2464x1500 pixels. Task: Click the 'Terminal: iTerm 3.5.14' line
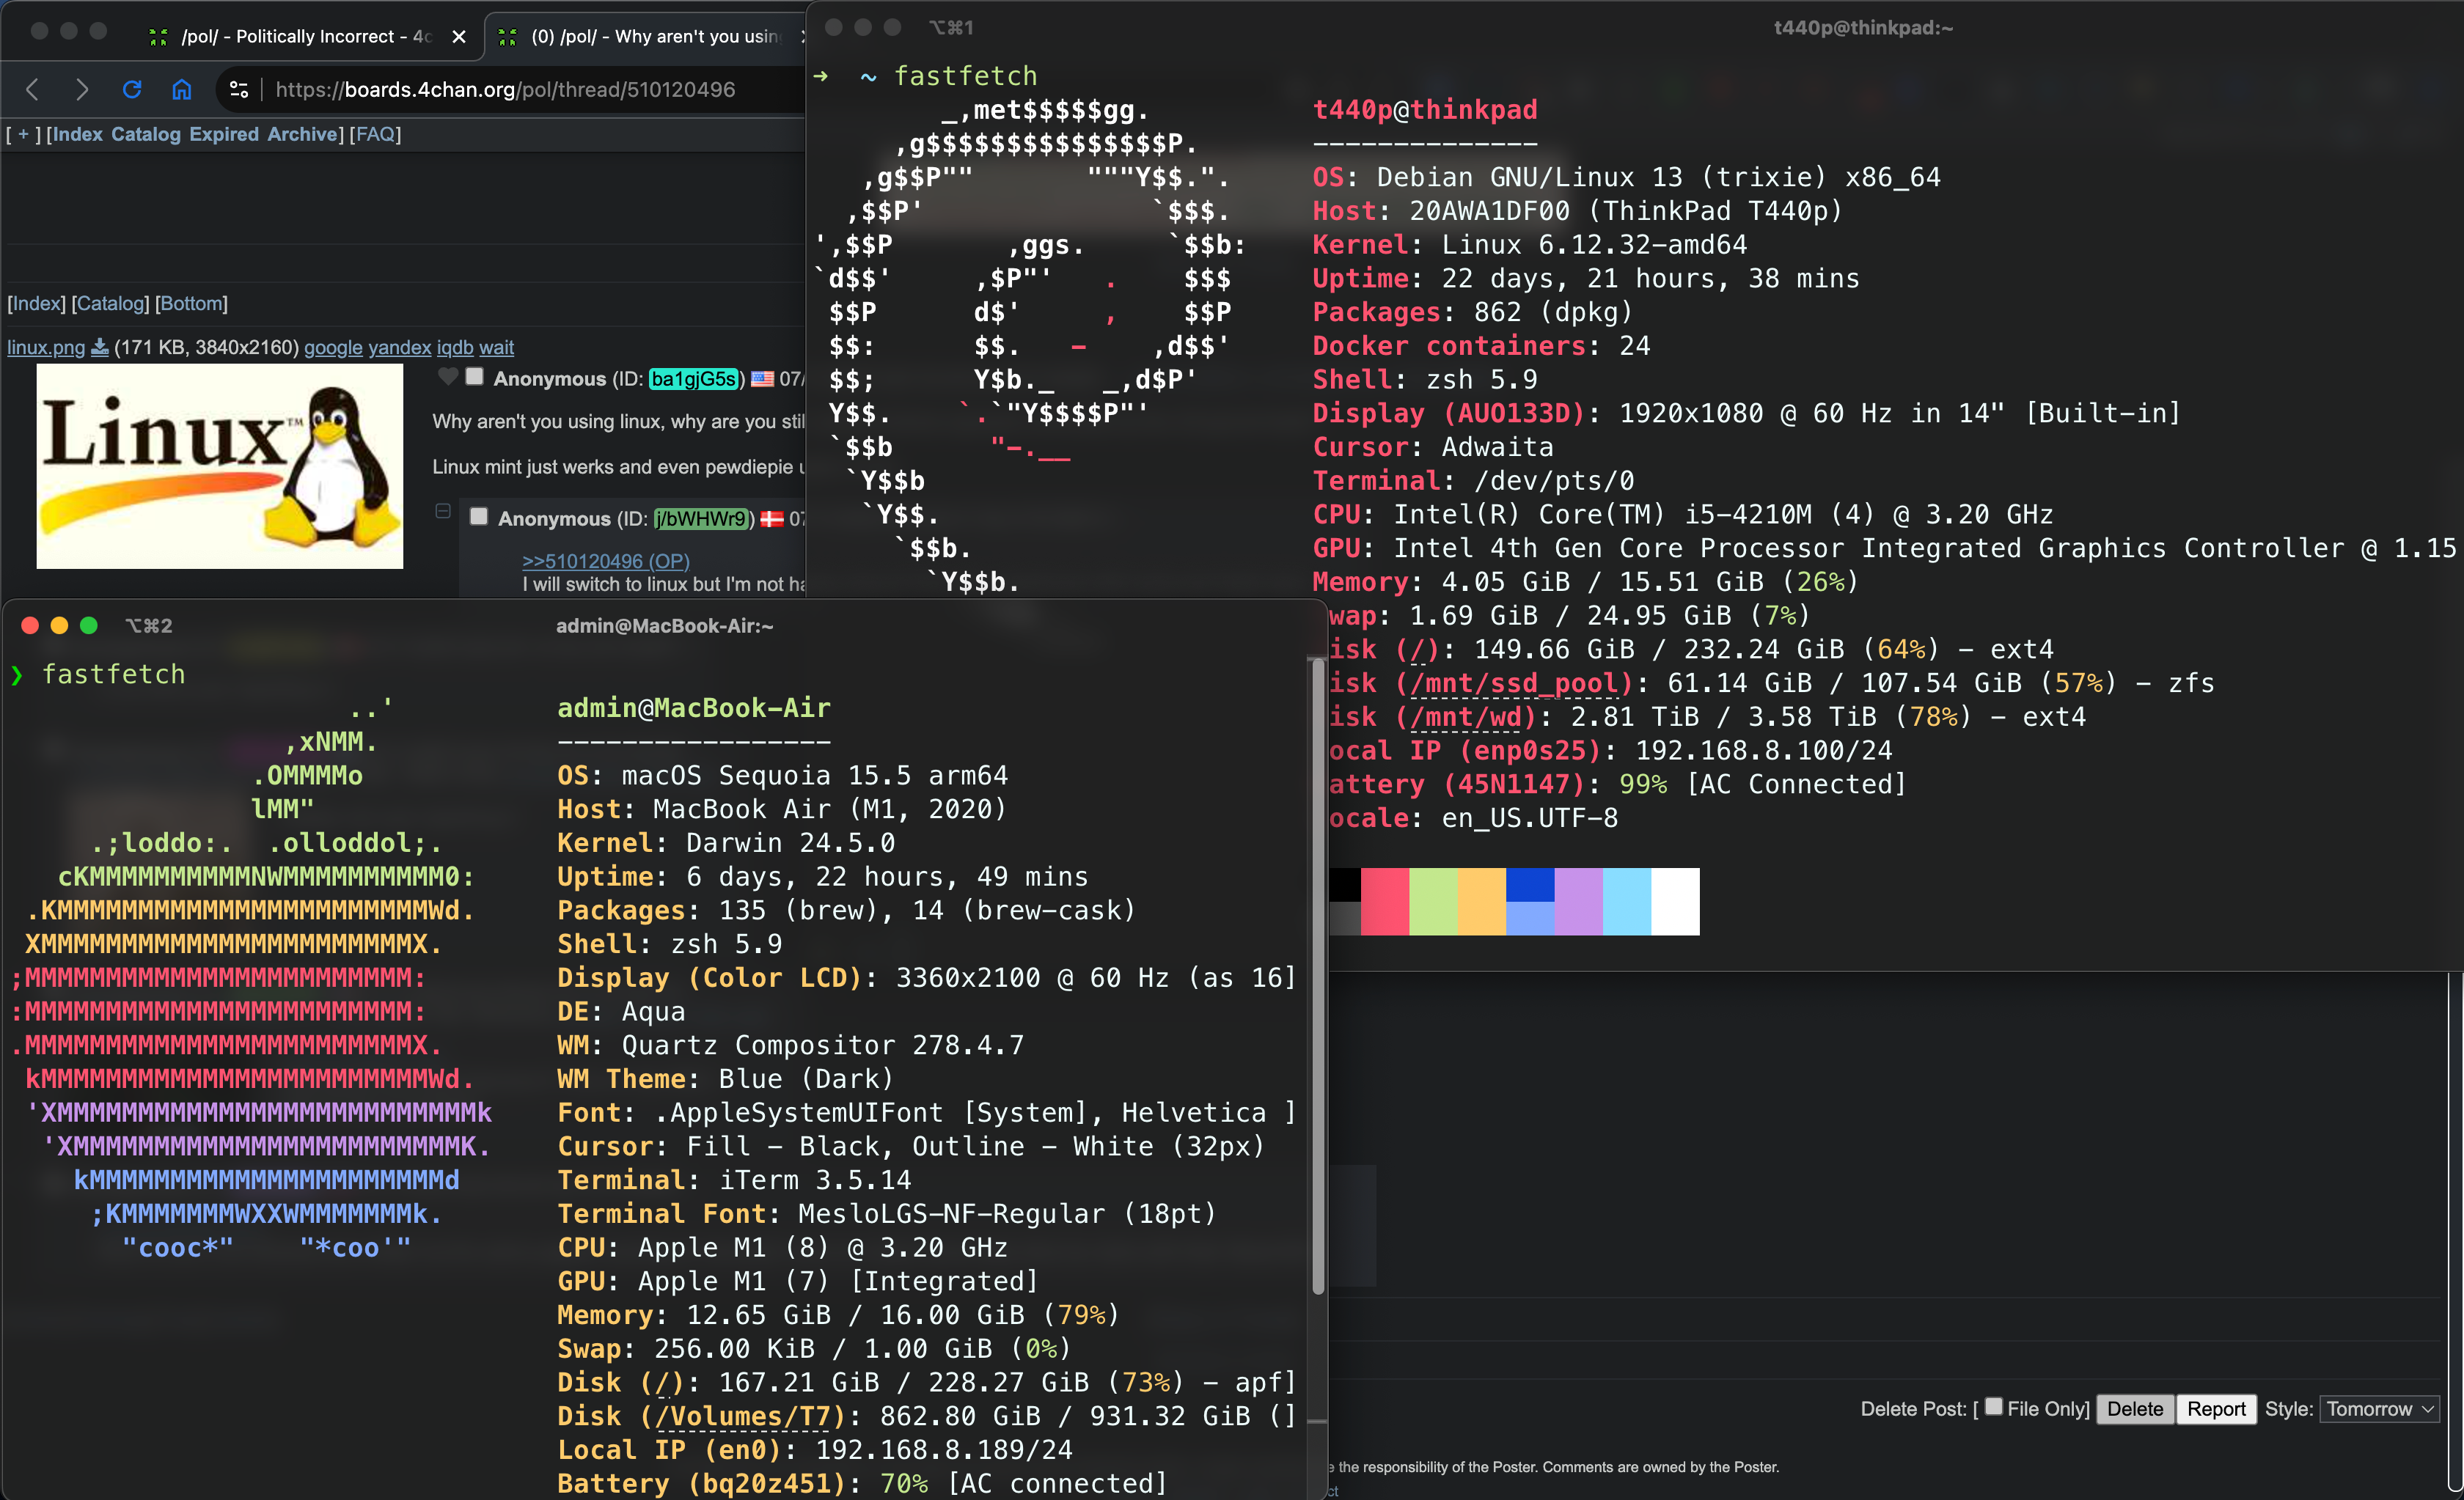tap(734, 1180)
